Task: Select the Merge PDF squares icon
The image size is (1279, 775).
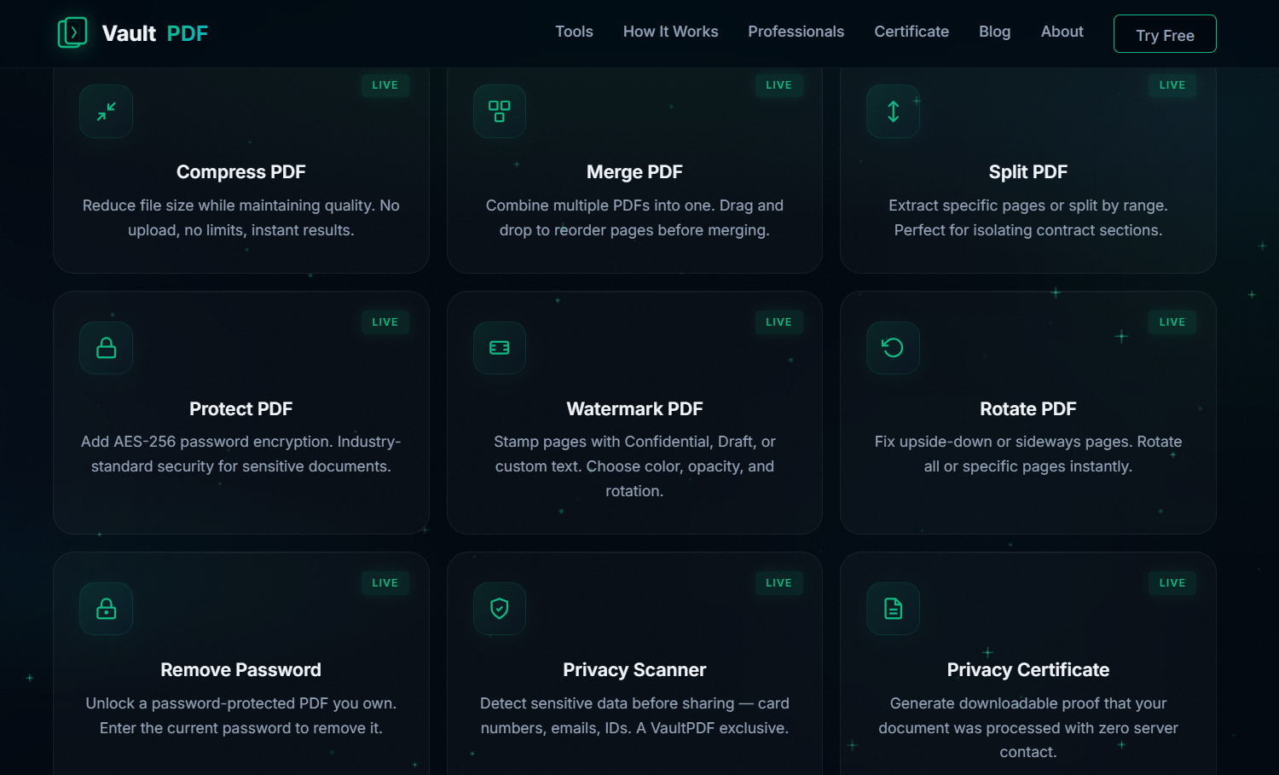Action: (500, 111)
